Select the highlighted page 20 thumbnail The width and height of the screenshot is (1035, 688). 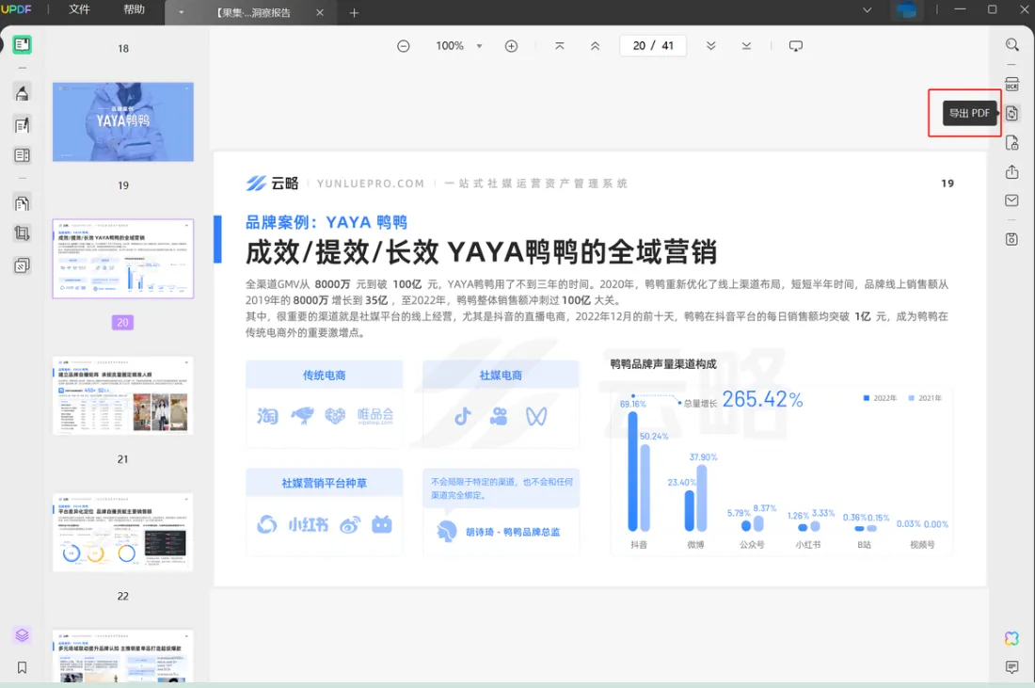[123, 259]
